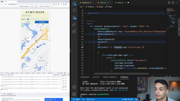Open the DEBUG CONSOLE panel tab
This screenshot has height=101, width=180.
(110, 77)
